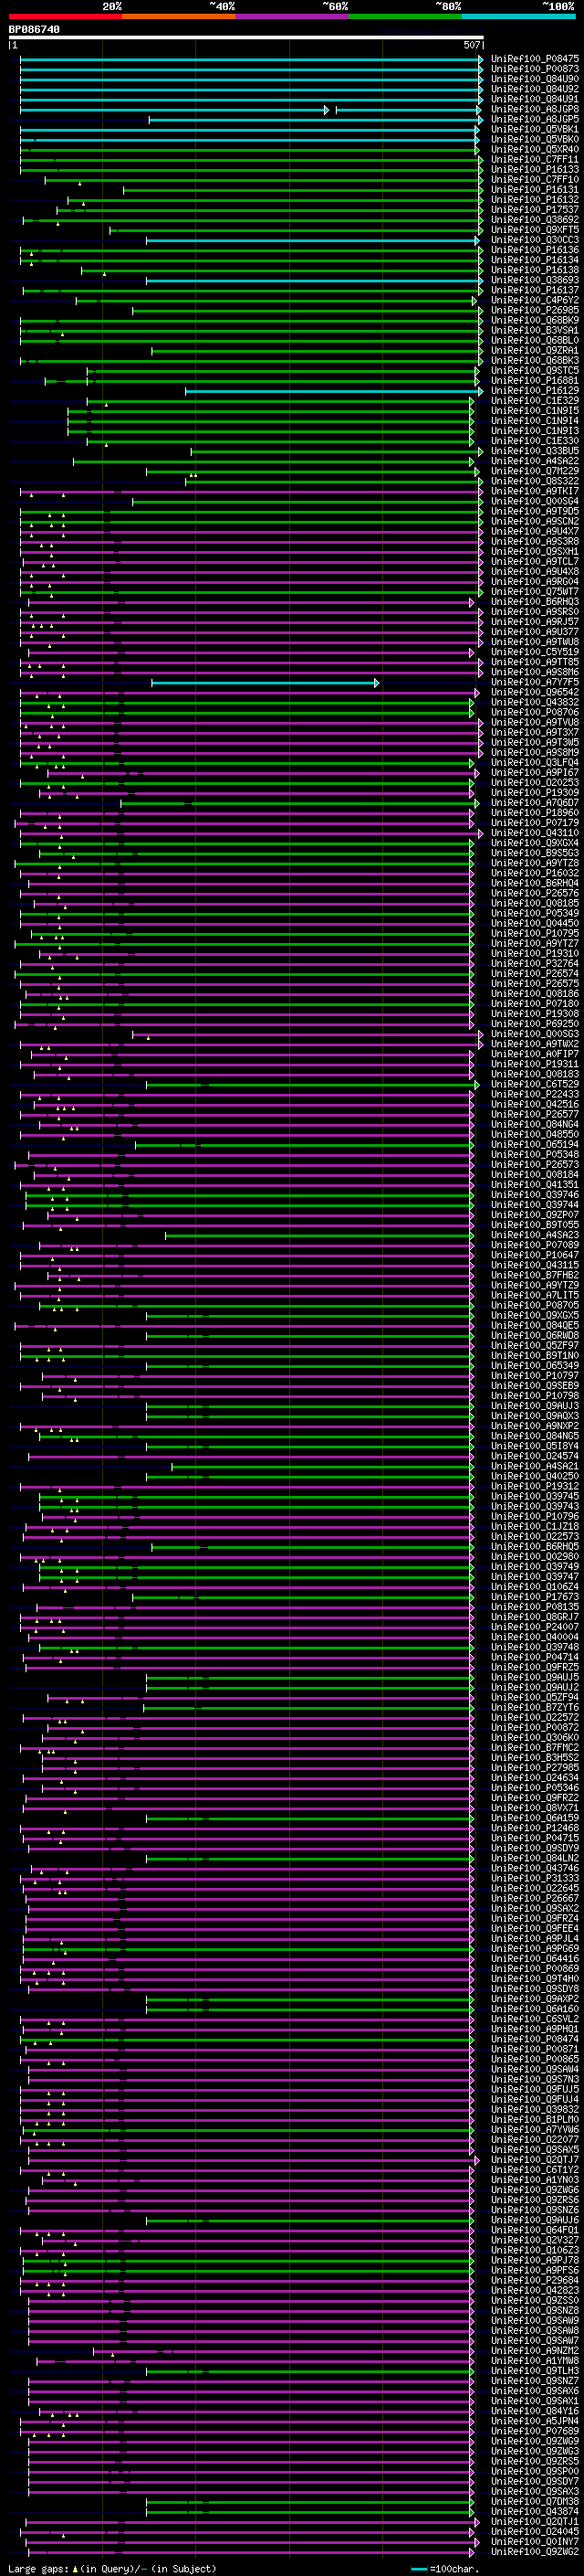Select hit label UniRef100_Q65349
Viewport: 584px width, 2576px height.
[535, 1366]
